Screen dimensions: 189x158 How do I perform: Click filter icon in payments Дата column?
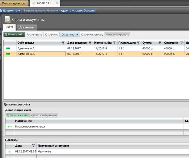(x=34, y=146)
